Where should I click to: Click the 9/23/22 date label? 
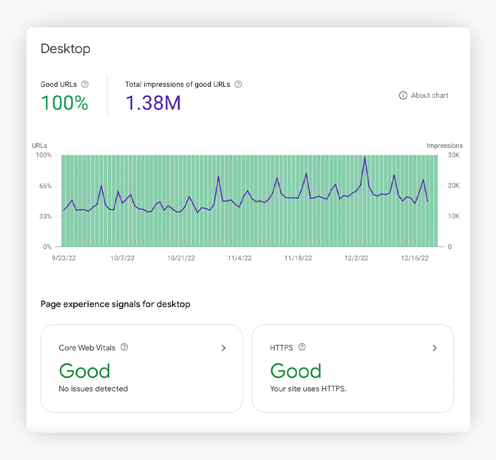tap(63, 258)
